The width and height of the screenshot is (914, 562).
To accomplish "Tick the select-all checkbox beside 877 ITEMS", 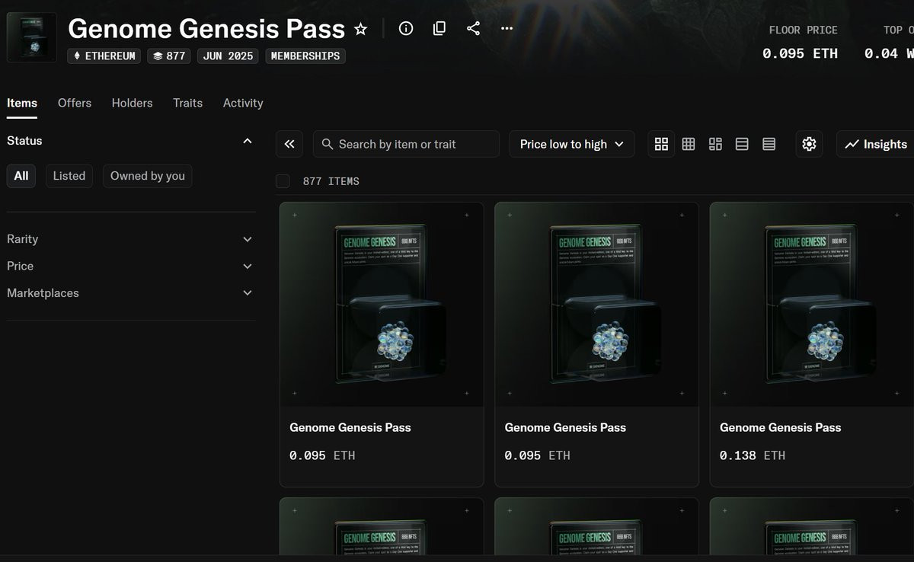I will tap(283, 181).
